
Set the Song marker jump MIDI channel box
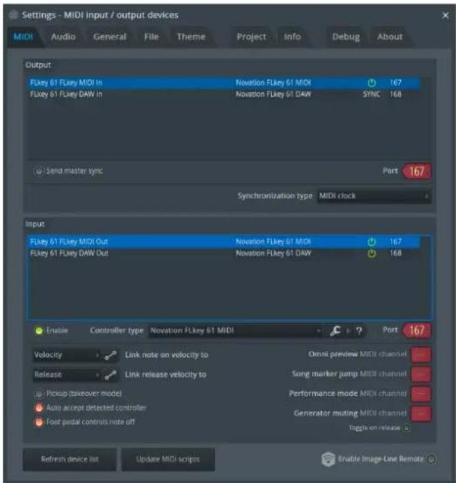click(421, 374)
